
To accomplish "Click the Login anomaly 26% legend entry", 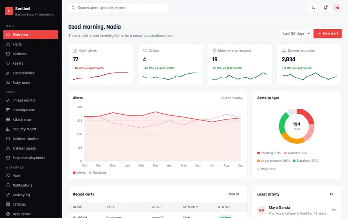I will click(274, 161).
